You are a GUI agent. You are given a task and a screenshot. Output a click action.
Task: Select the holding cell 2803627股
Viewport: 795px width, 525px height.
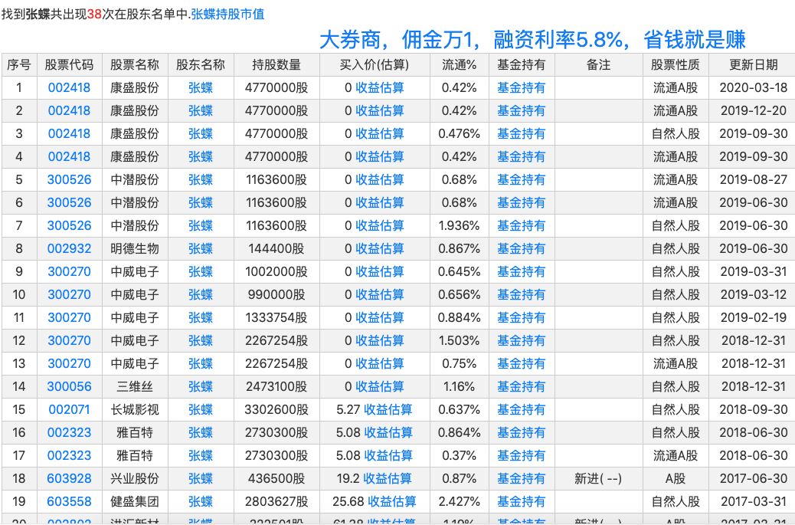pyautogui.click(x=276, y=502)
